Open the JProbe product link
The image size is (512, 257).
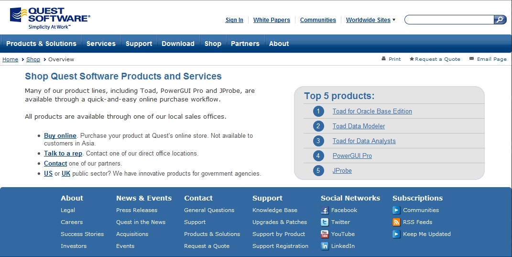point(342,171)
